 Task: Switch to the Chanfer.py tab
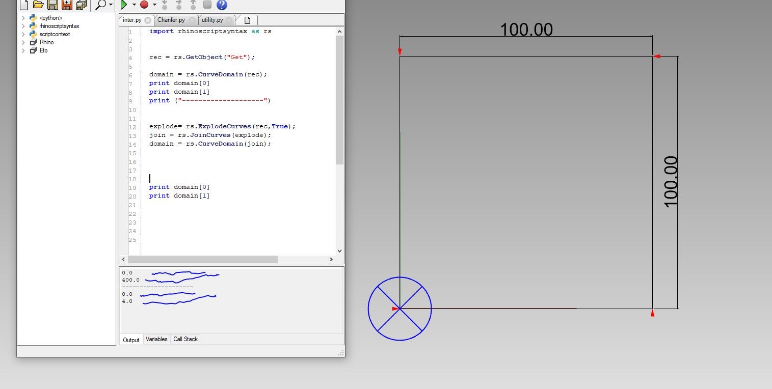click(171, 20)
